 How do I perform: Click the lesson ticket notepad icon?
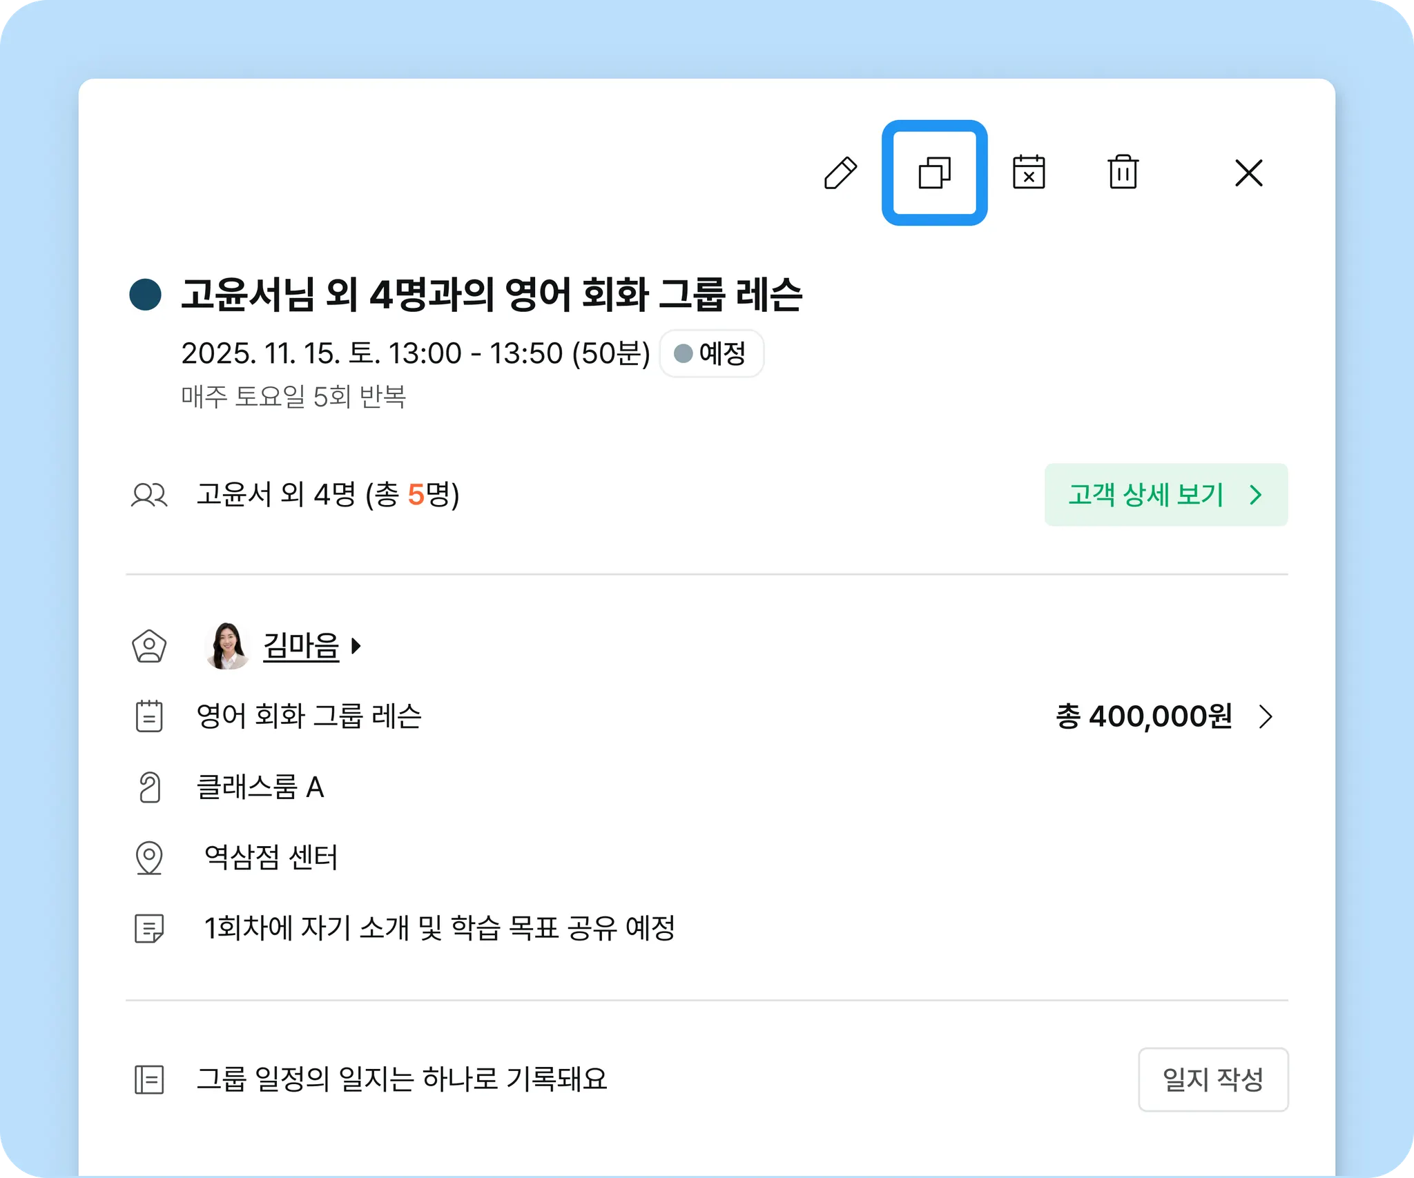click(149, 716)
